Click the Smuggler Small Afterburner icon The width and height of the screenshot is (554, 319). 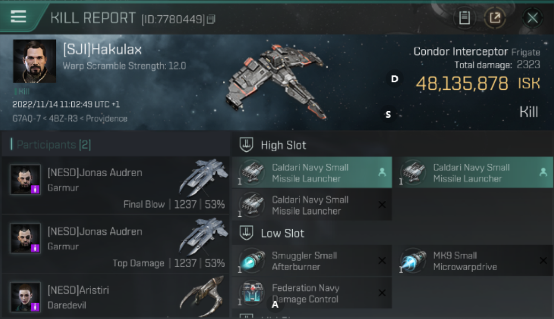tap(251, 261)
